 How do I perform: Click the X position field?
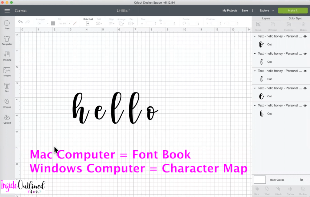[215, 24]
